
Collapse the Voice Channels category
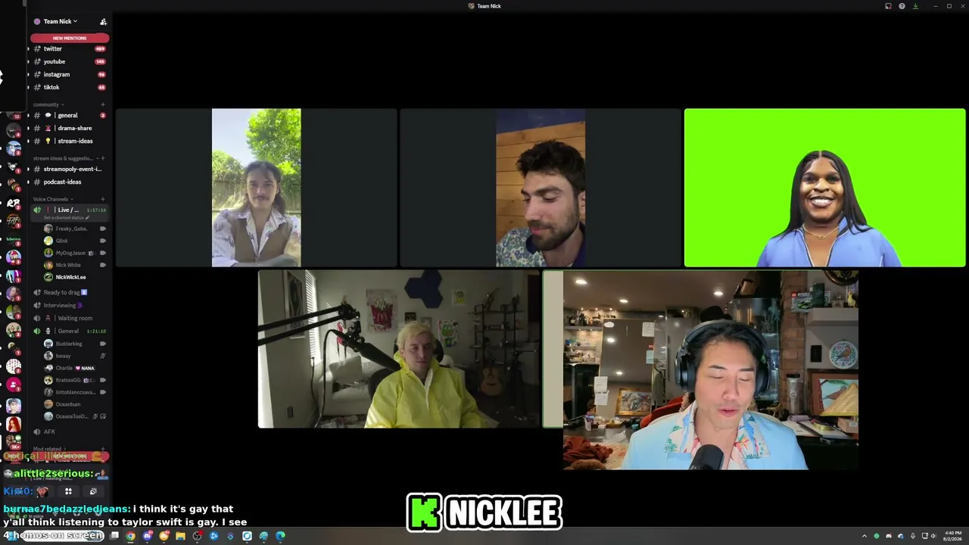pos(53,199)
